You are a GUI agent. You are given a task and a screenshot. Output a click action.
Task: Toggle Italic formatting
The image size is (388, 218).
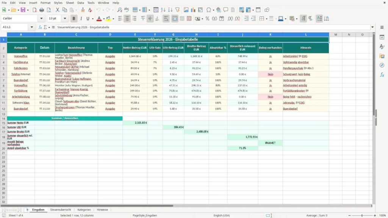[x=81, y=19]
